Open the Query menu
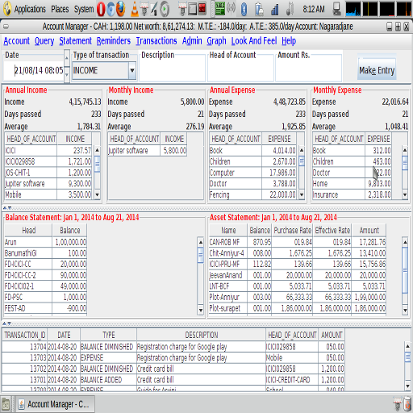 point(44,41)
